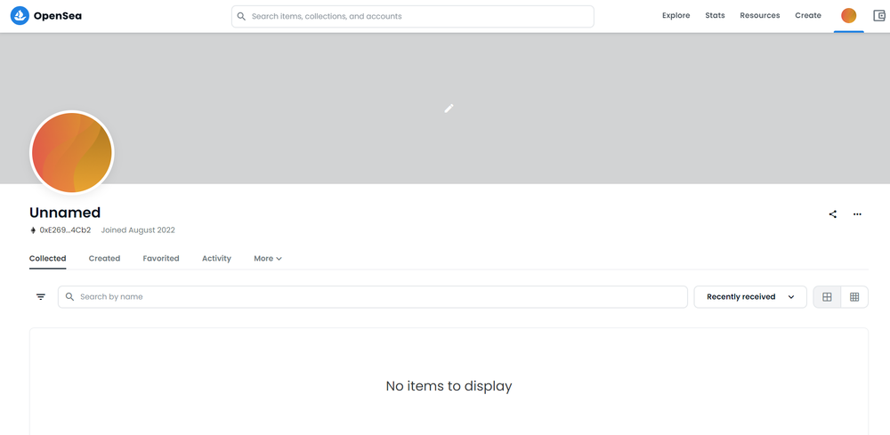Expand the More tab dropdown
This screenshot has width=890, height=435.
[268, 259]
